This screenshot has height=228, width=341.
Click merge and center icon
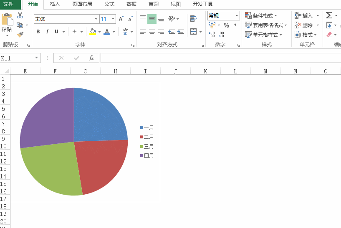193,32
